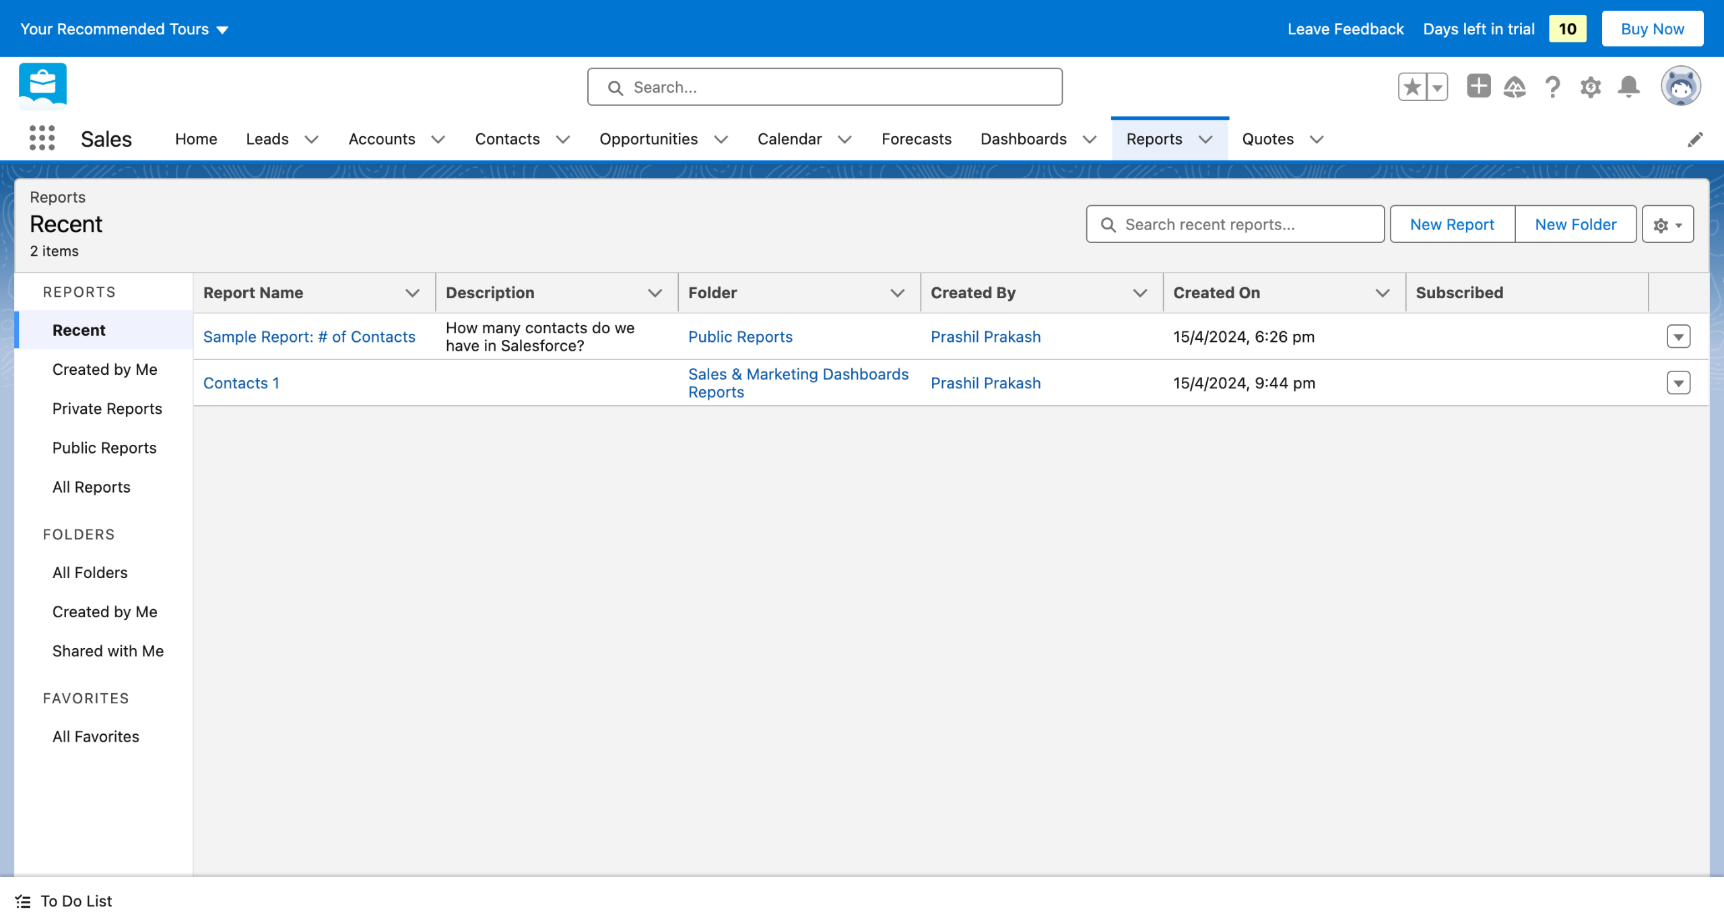Click the Buy Now button
Screen dimensions: 1724x924
1652,29
